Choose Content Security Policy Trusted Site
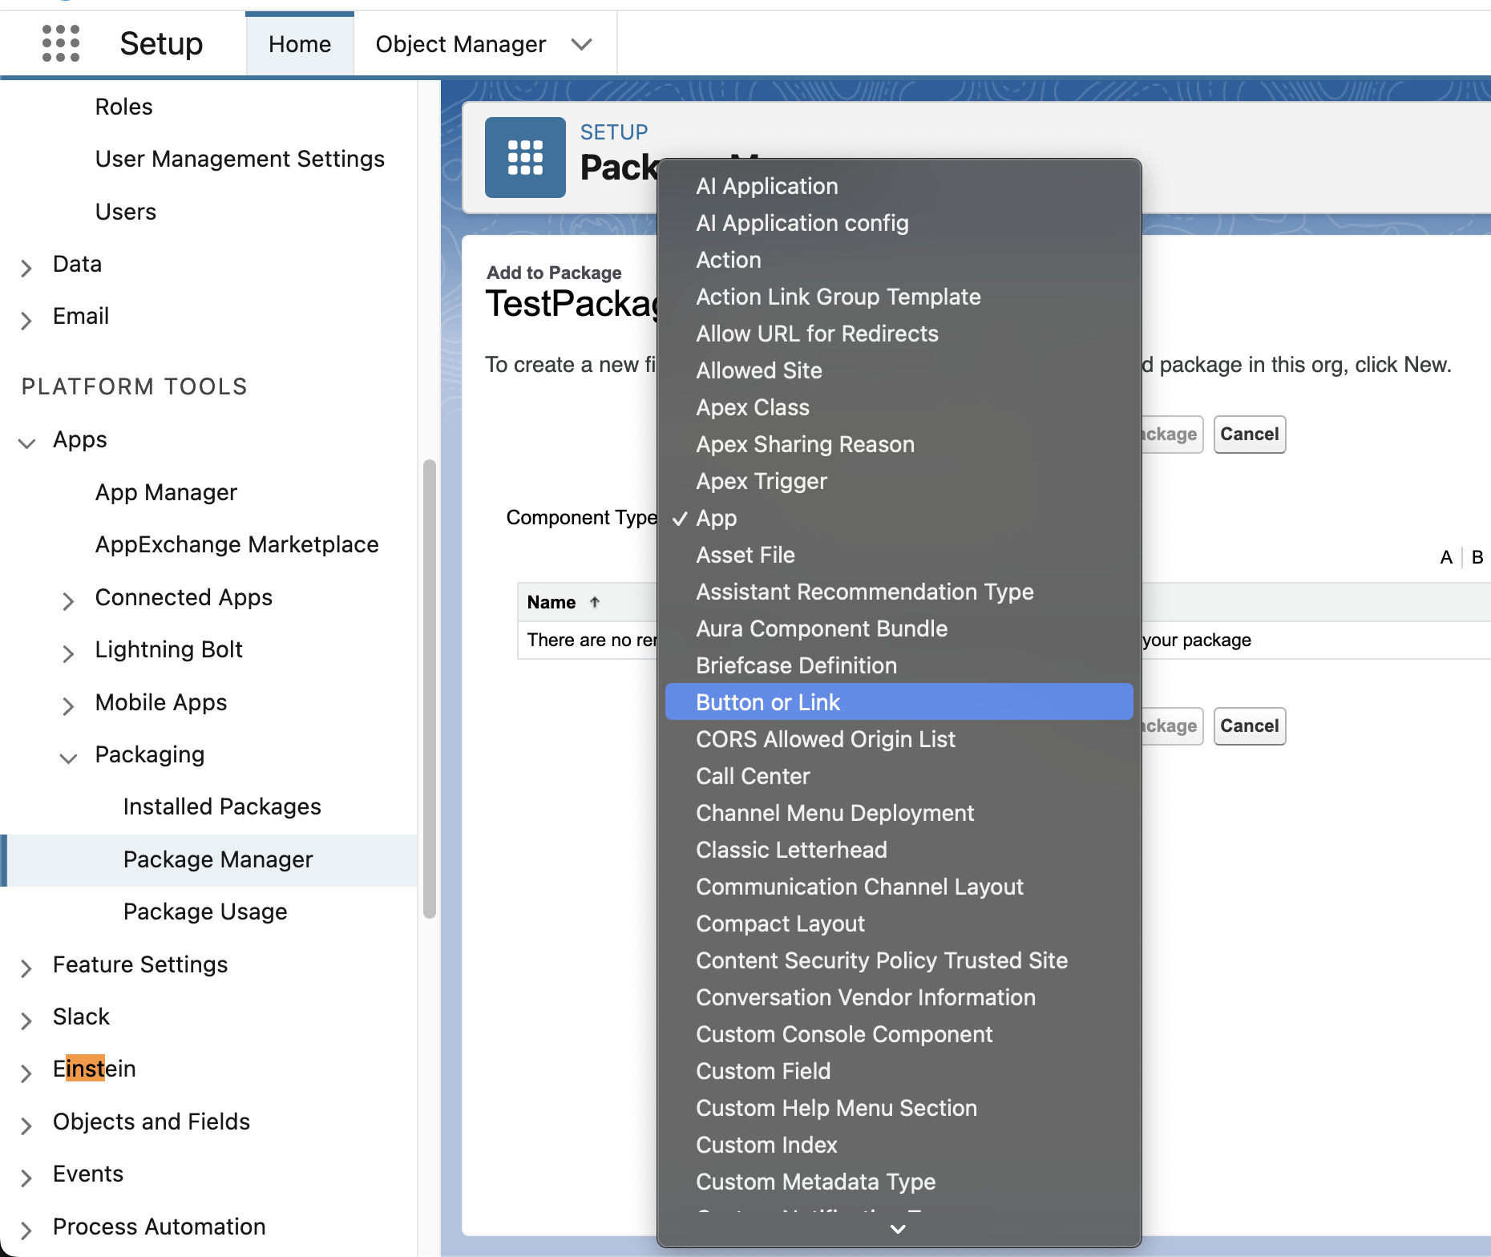Image resolution: width=1491 pixels, height=1257 pixels. click(x=899, y=960)
